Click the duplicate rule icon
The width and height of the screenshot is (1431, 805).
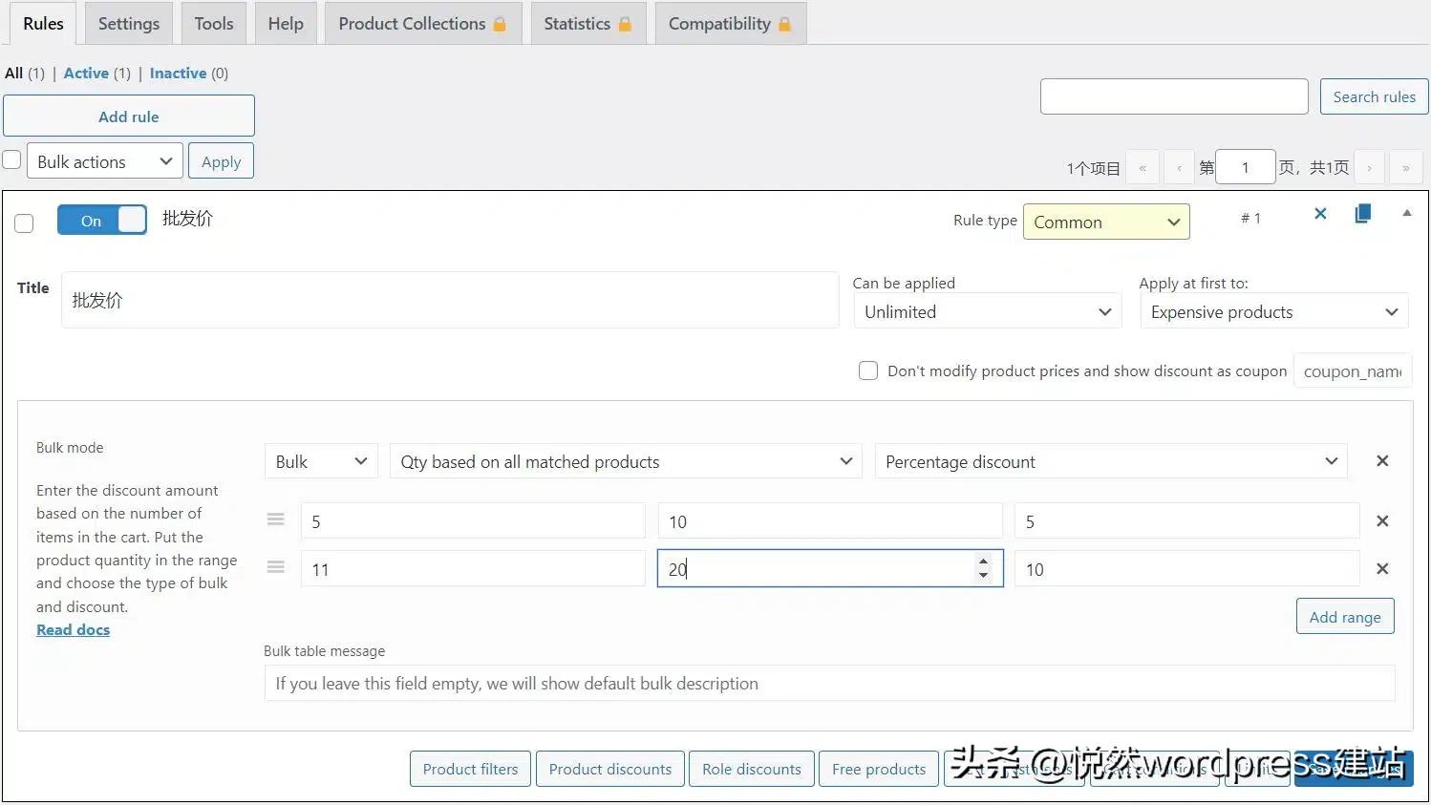[1362, 213]
